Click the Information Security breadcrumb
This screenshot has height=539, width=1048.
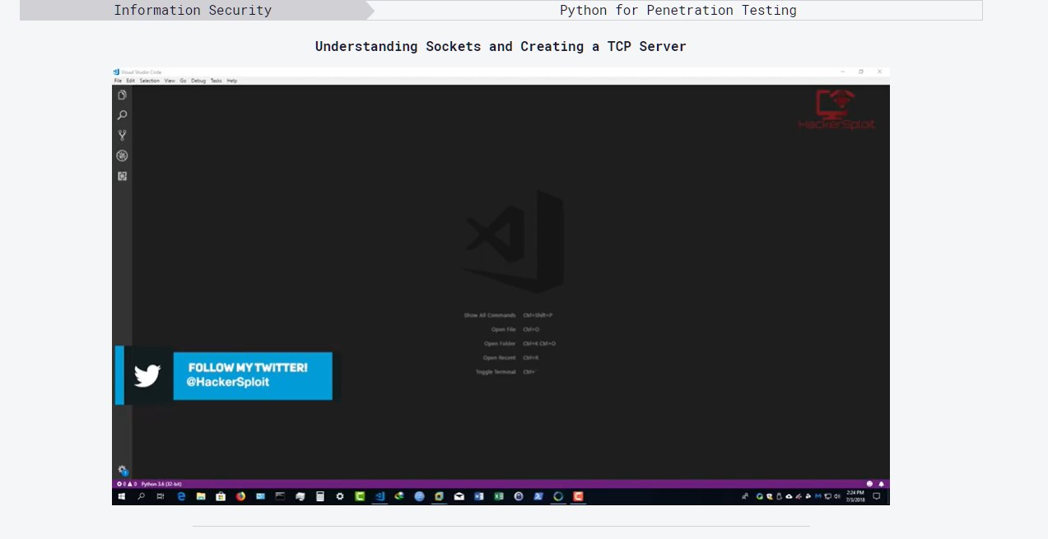click(193, 11)
